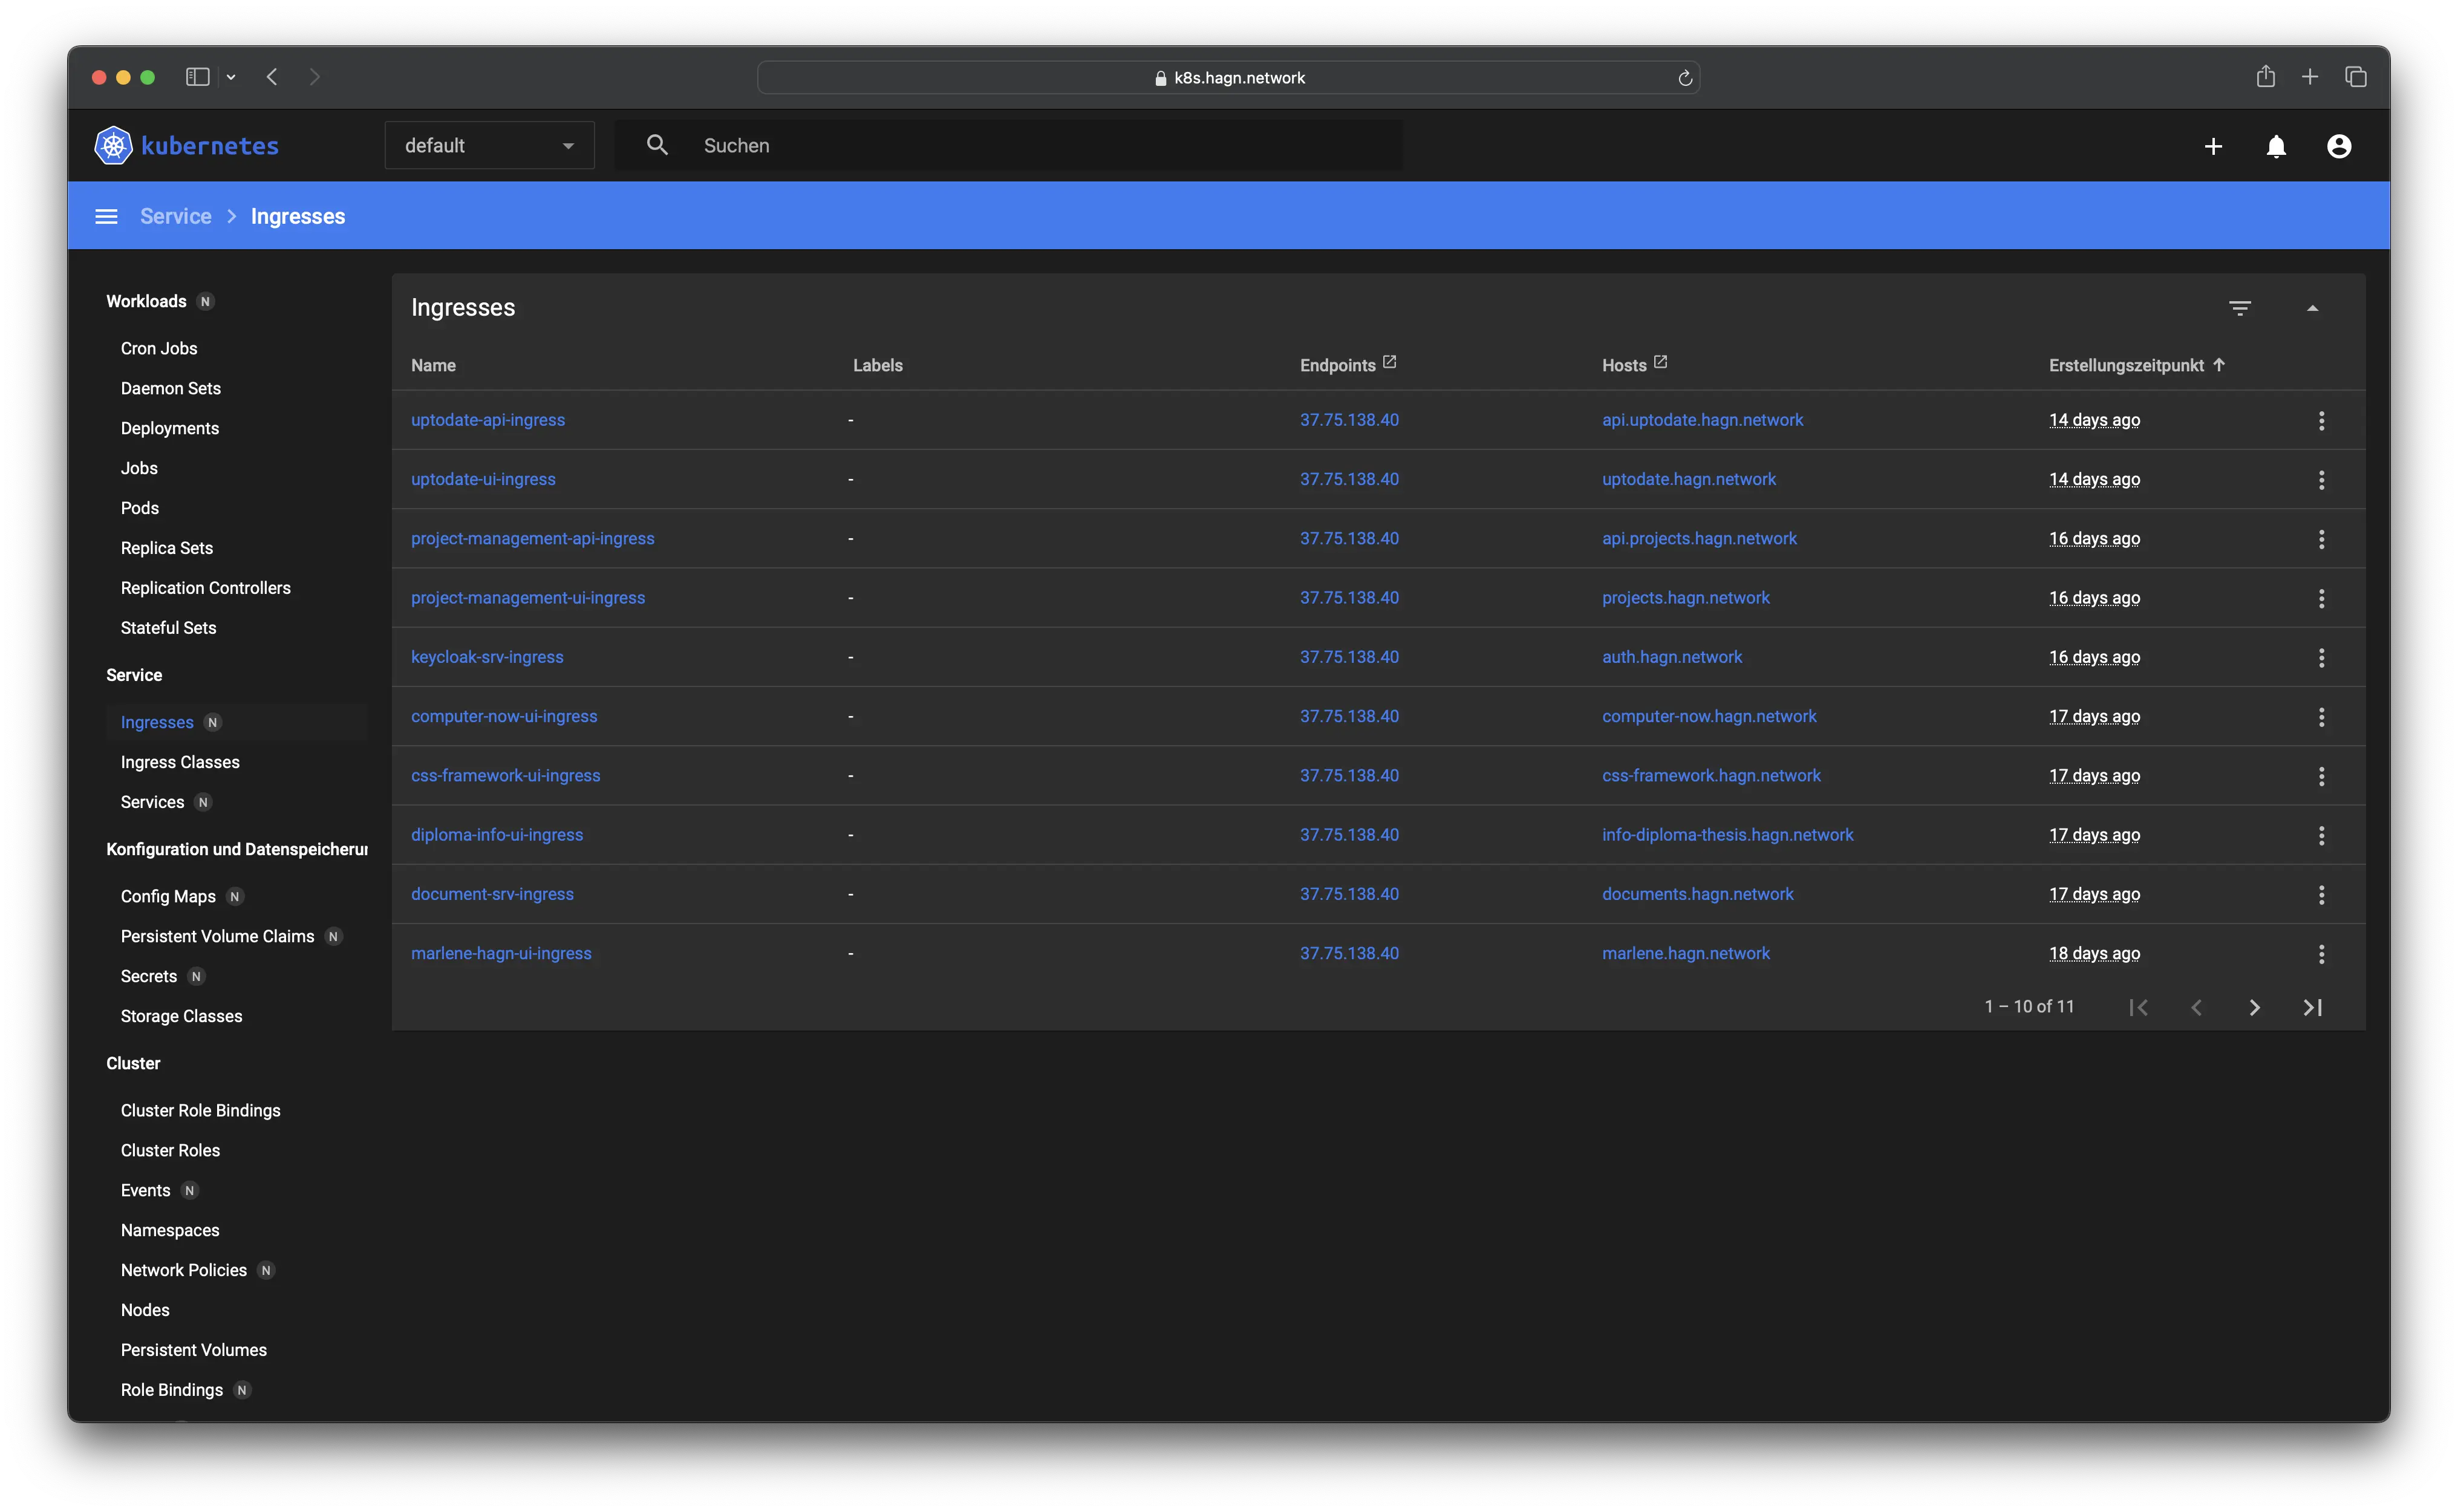Open the hamburger navigation menu
The image size is (2458, 1512).
pos(106,217)
